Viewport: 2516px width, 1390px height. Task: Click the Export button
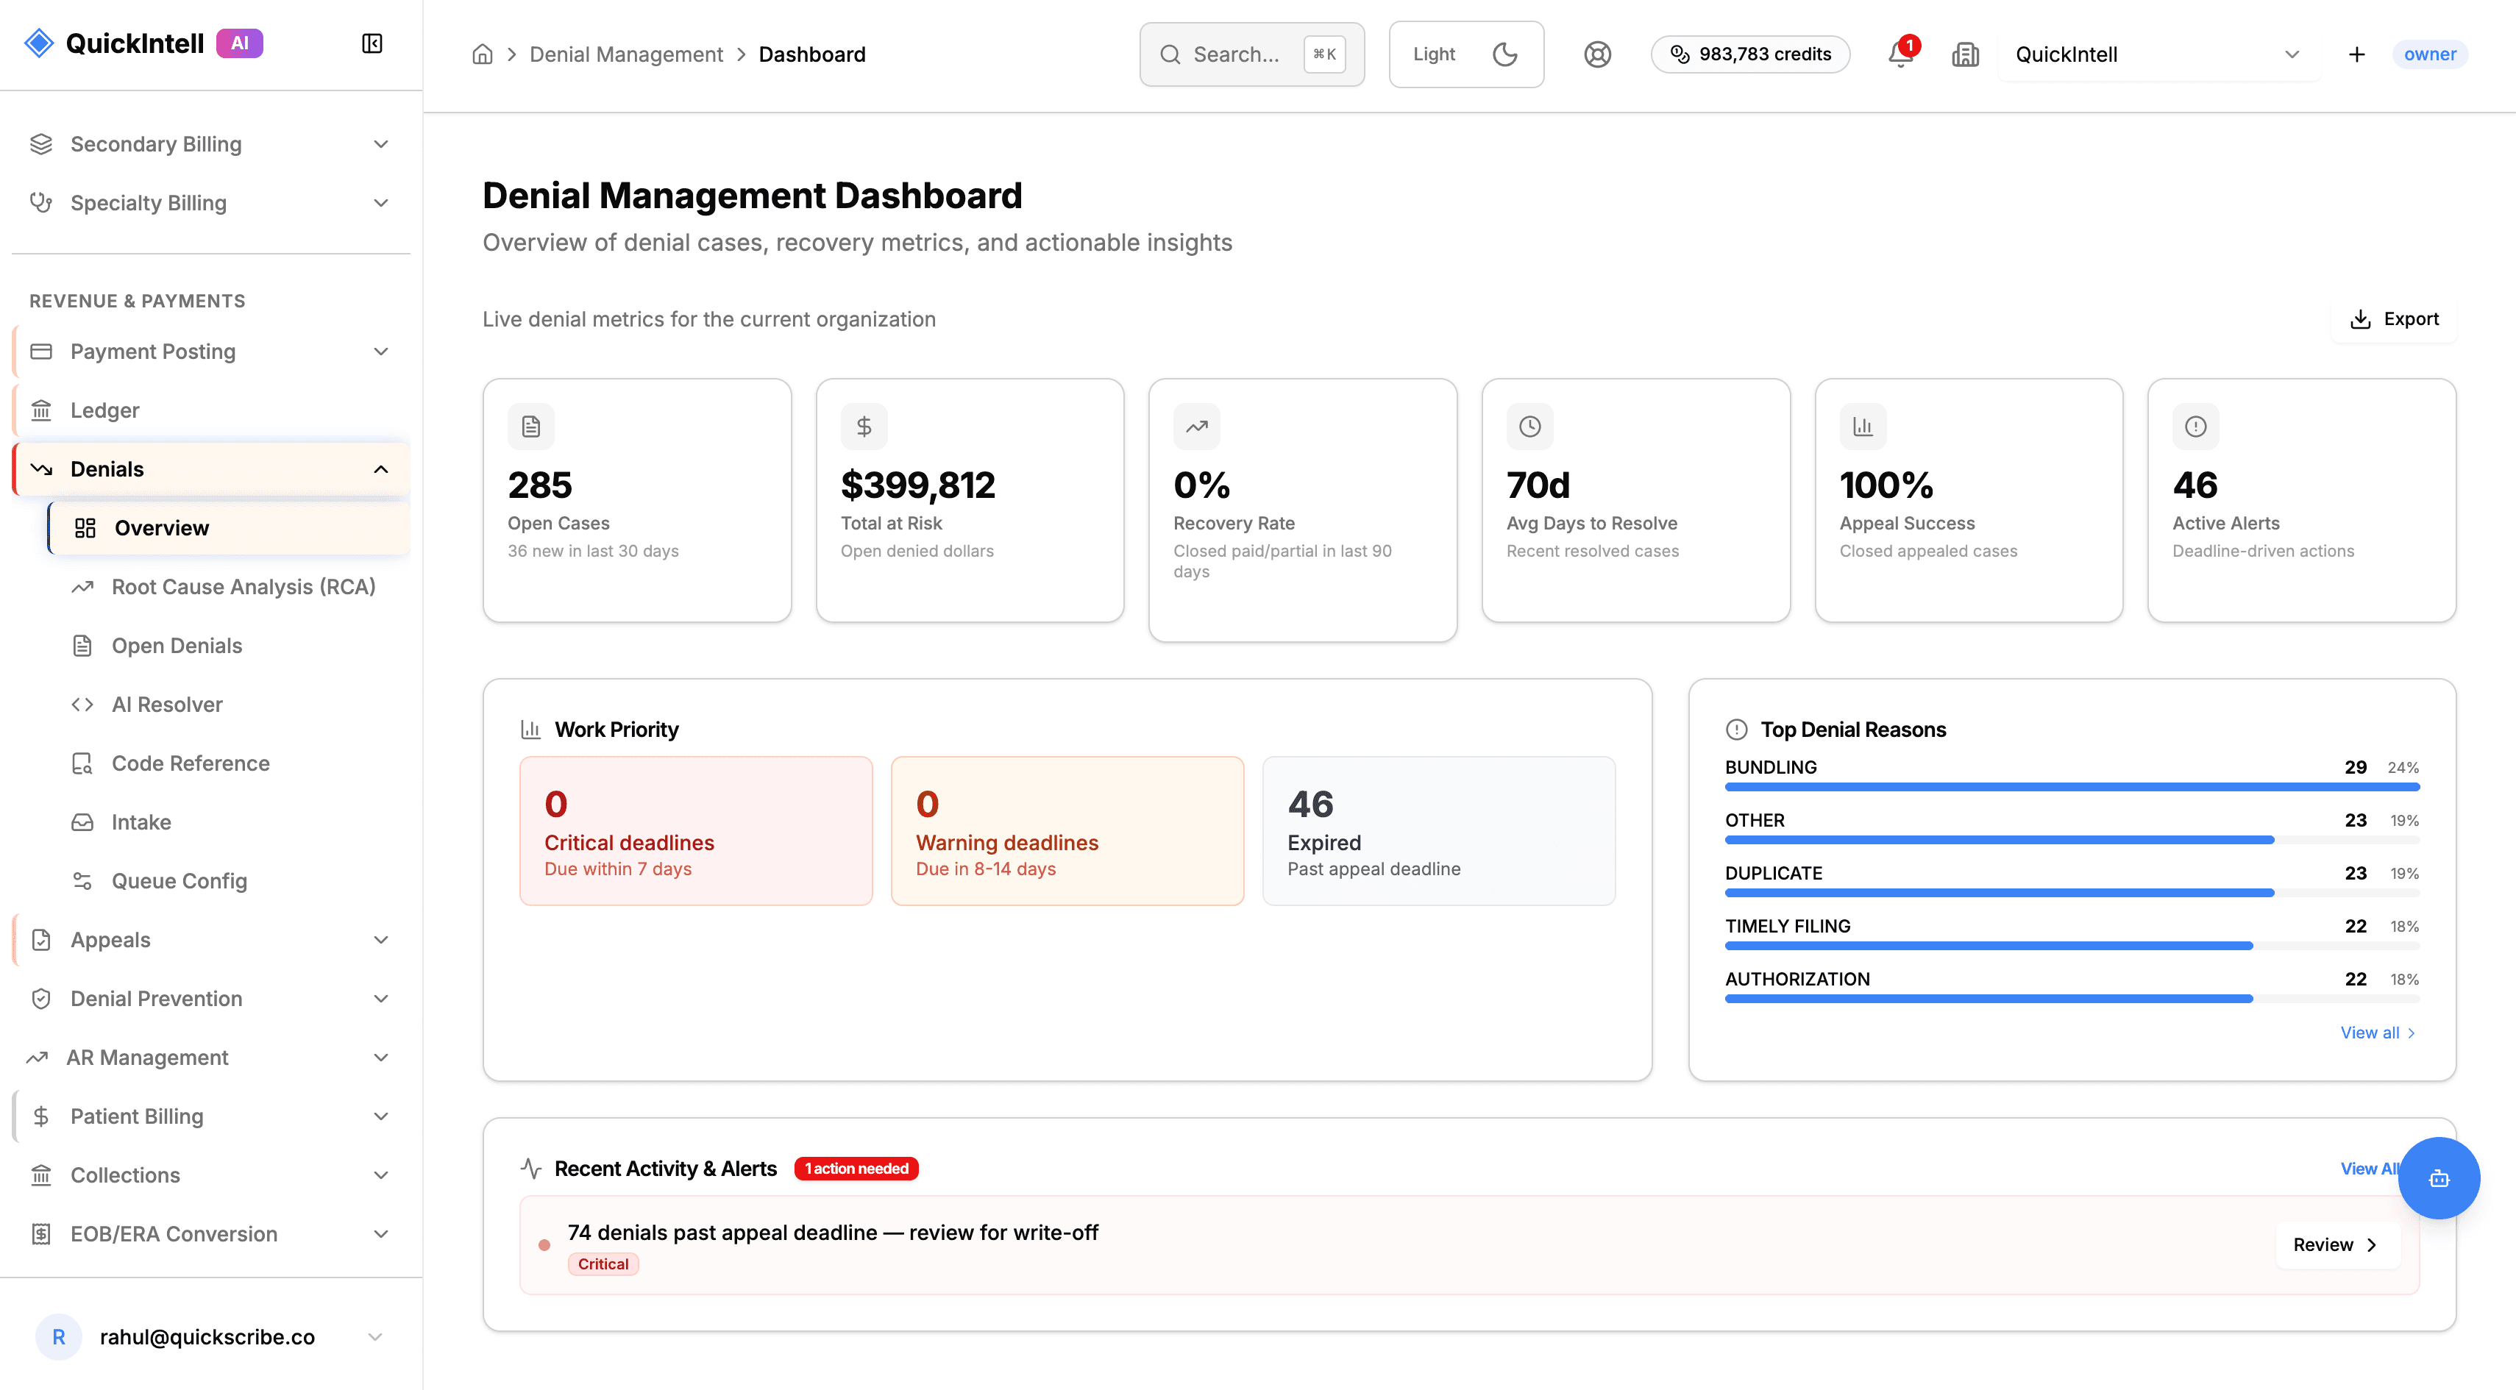tap(2394, 319)
